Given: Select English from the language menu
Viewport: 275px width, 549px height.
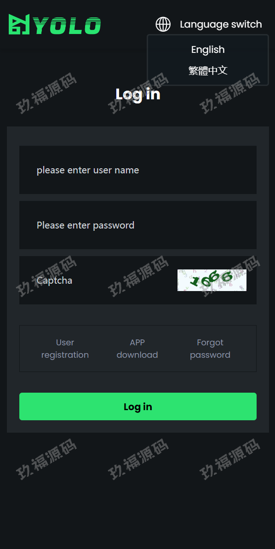Looking at the screenshot, I should pos(208,50).
